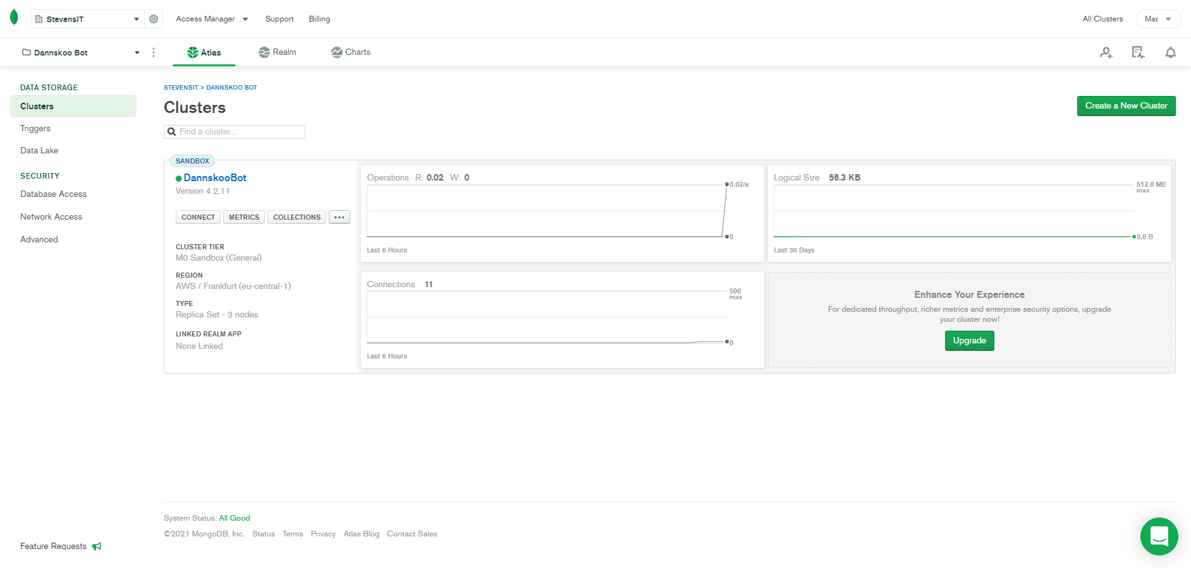Click the MongoDB leaf logo
Image resolution: width=1191 pixels, height=568 pixels.
pyautogui.click(x=14, y=18)
